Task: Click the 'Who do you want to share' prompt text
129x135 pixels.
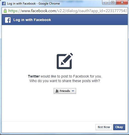Action: tap(65, 81)
